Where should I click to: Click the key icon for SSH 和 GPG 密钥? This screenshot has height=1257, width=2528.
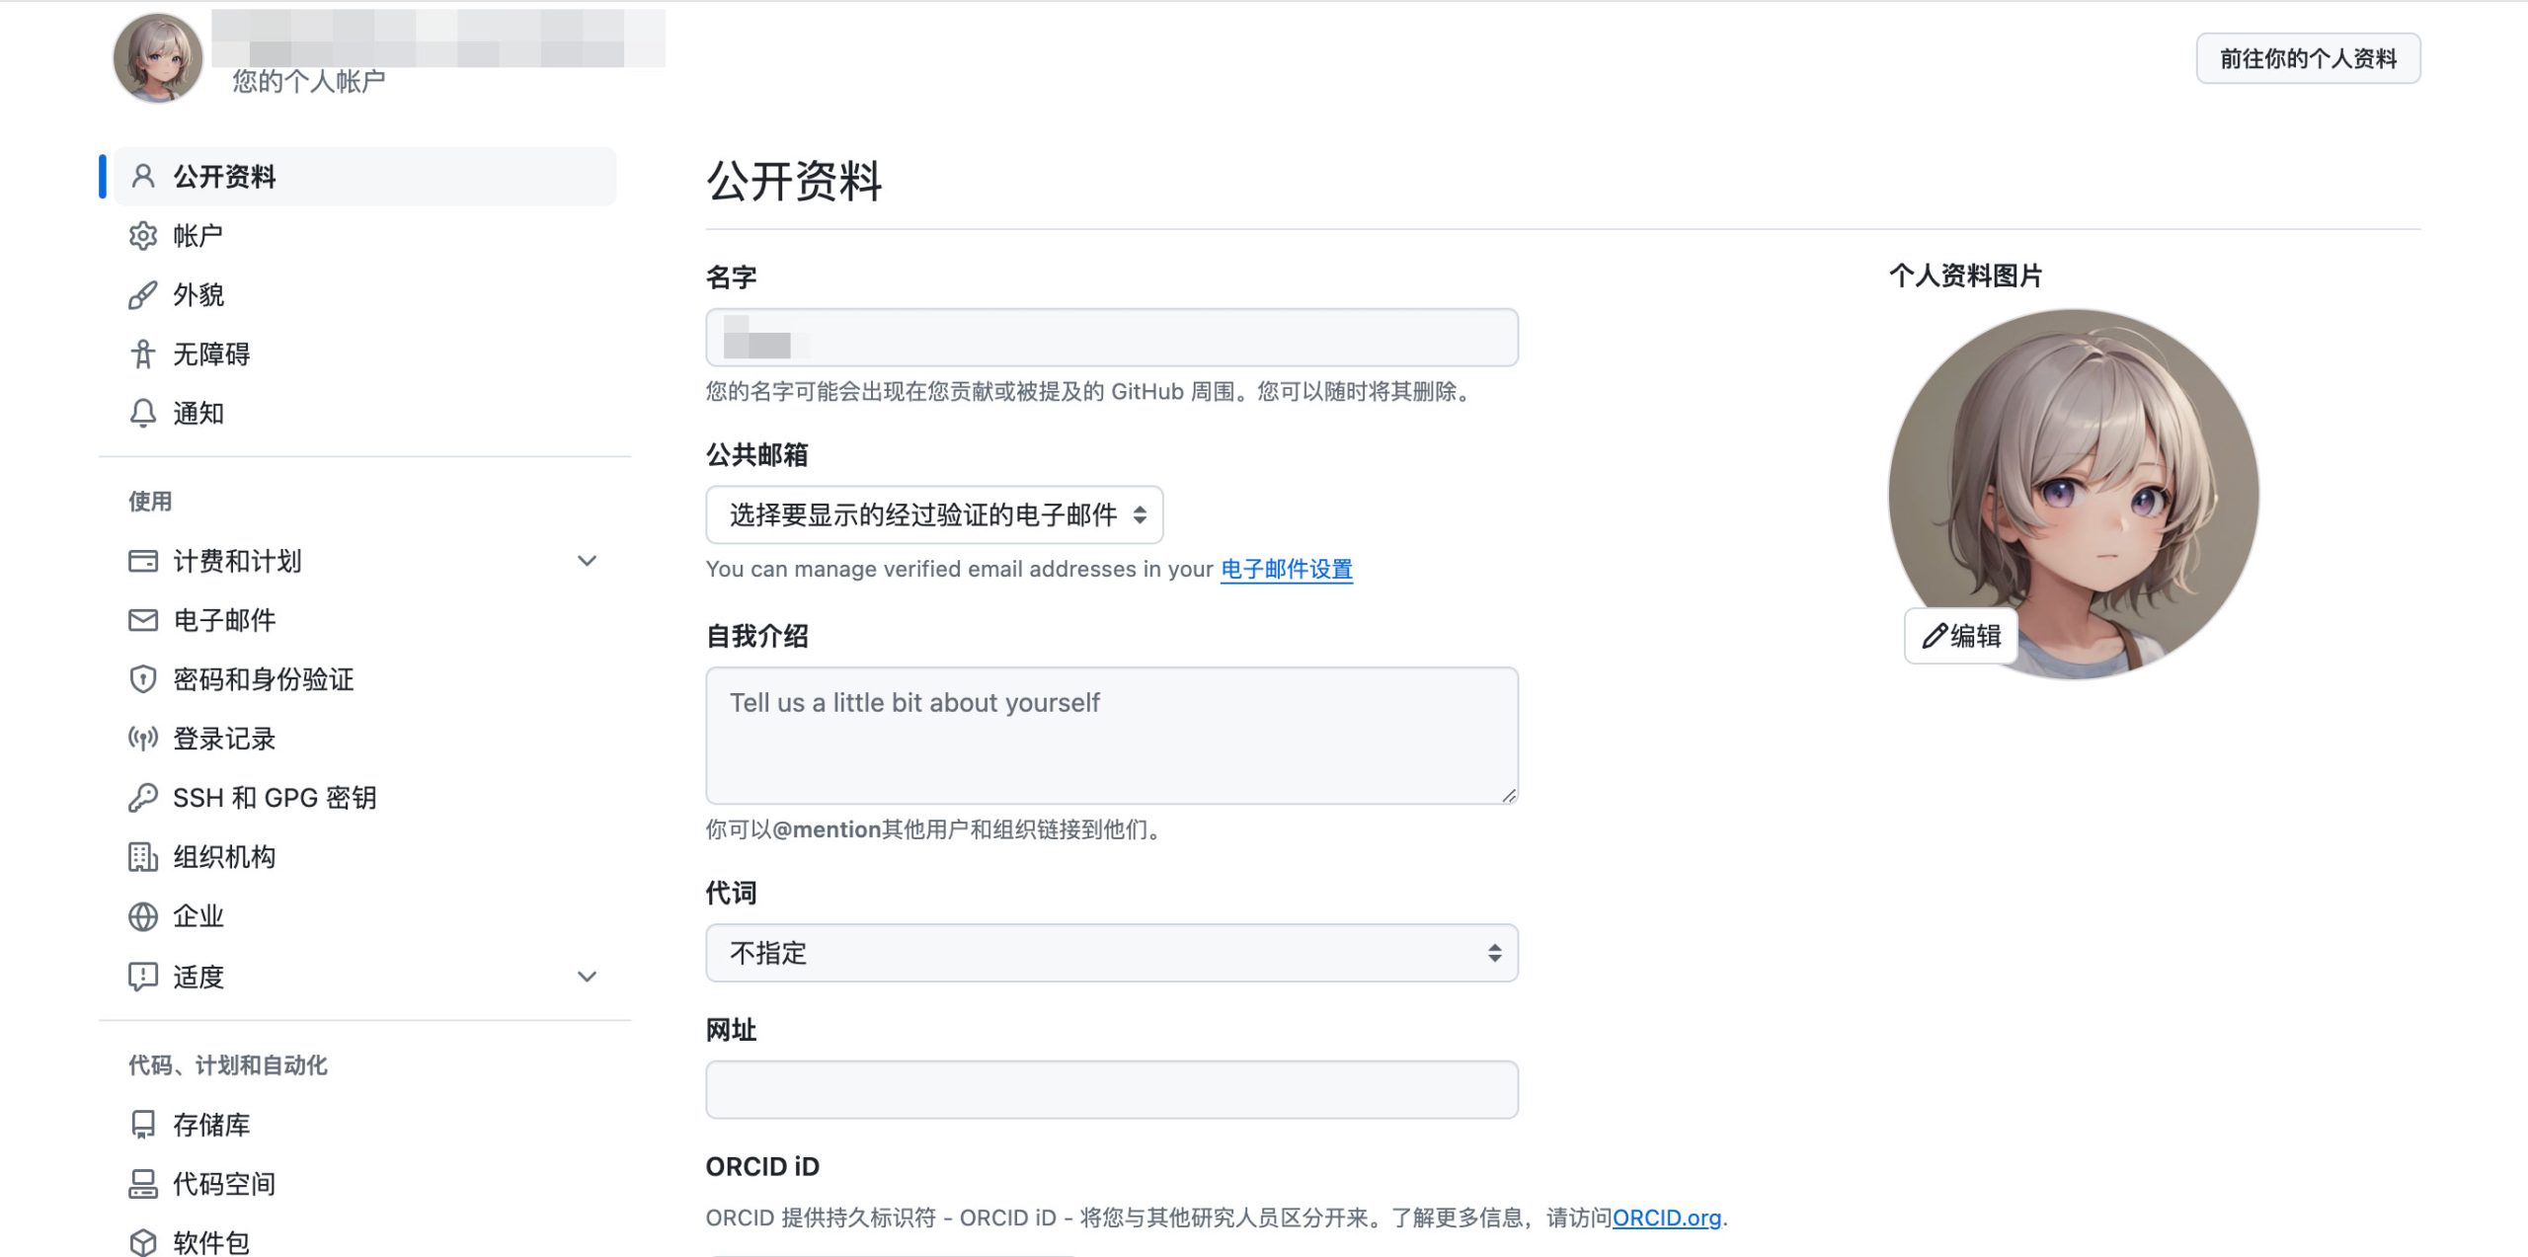pos(143,798)
